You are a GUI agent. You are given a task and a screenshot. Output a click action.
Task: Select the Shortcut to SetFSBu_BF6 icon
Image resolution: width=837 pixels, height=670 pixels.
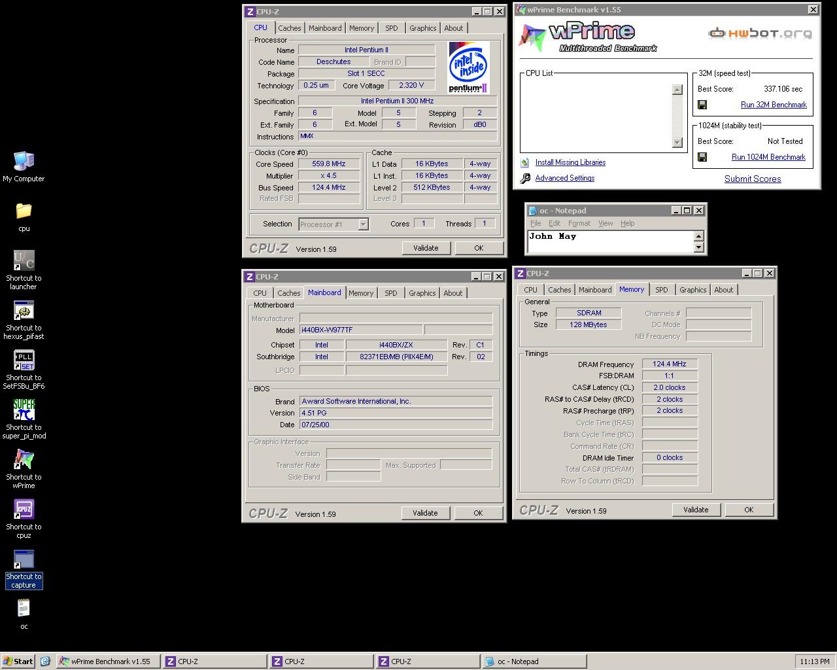click(24, 369)
